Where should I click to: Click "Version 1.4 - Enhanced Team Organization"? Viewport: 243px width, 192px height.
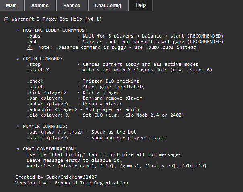72,183
